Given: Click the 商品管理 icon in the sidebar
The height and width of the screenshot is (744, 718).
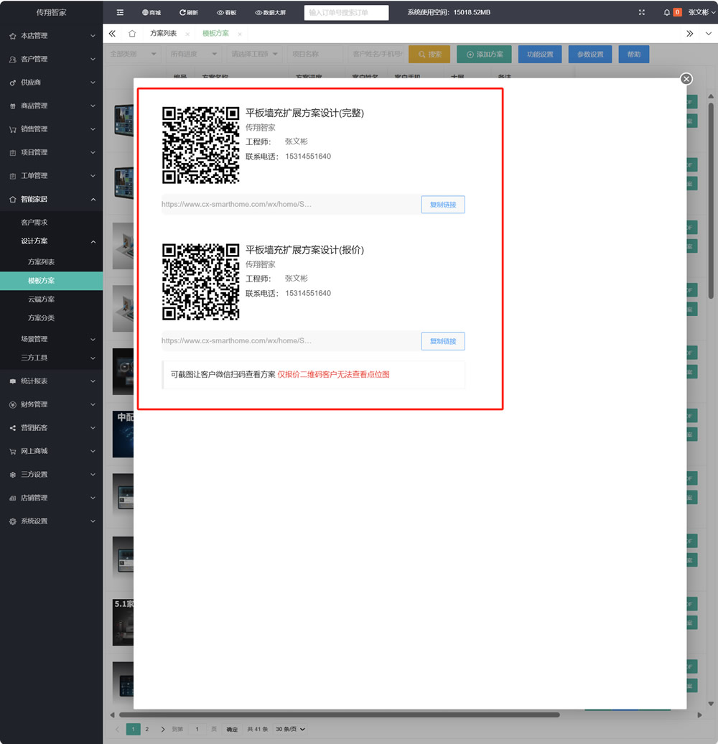Looking at the screenshot, I should tap(13, 106).
